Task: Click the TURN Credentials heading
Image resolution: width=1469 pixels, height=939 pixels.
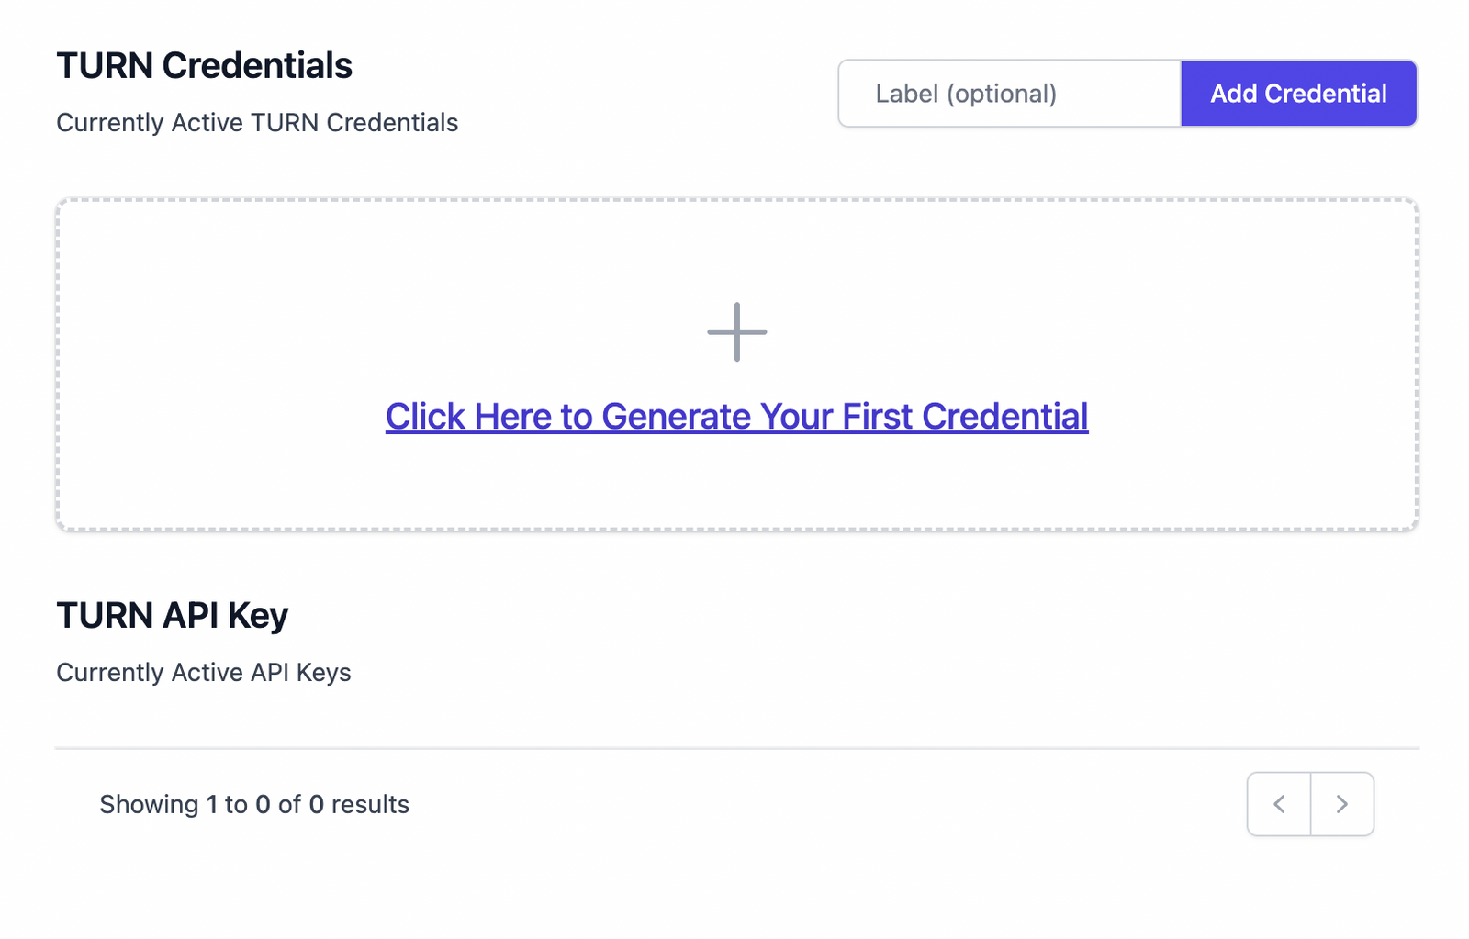Action: pyautogui.click(x=204, y=66)
